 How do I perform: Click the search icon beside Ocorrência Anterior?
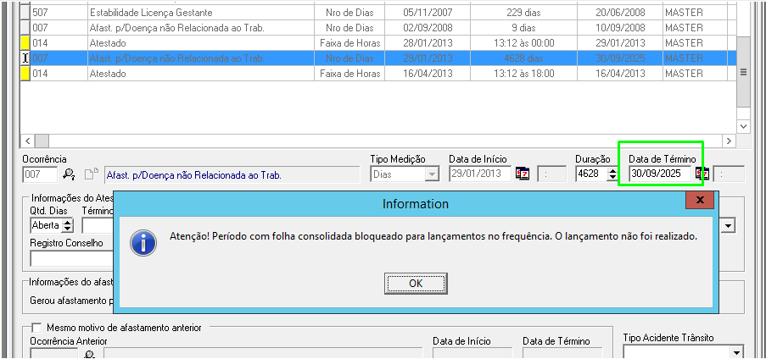click(x=89, y=354)
